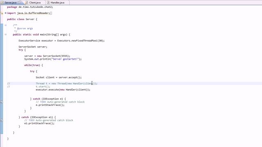Viewport: 262px width, 147px height.
Task: Click the 'e1.printStackTrace();' line
Action: (39, 123)
